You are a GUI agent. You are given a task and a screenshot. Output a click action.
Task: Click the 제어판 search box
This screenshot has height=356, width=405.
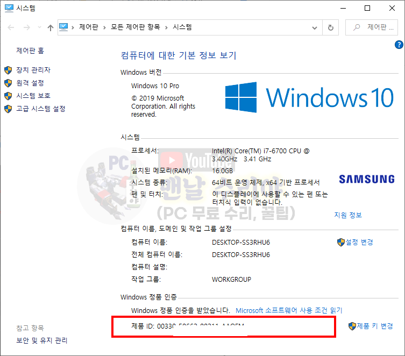pyautogui.click(x=372, y=27)
